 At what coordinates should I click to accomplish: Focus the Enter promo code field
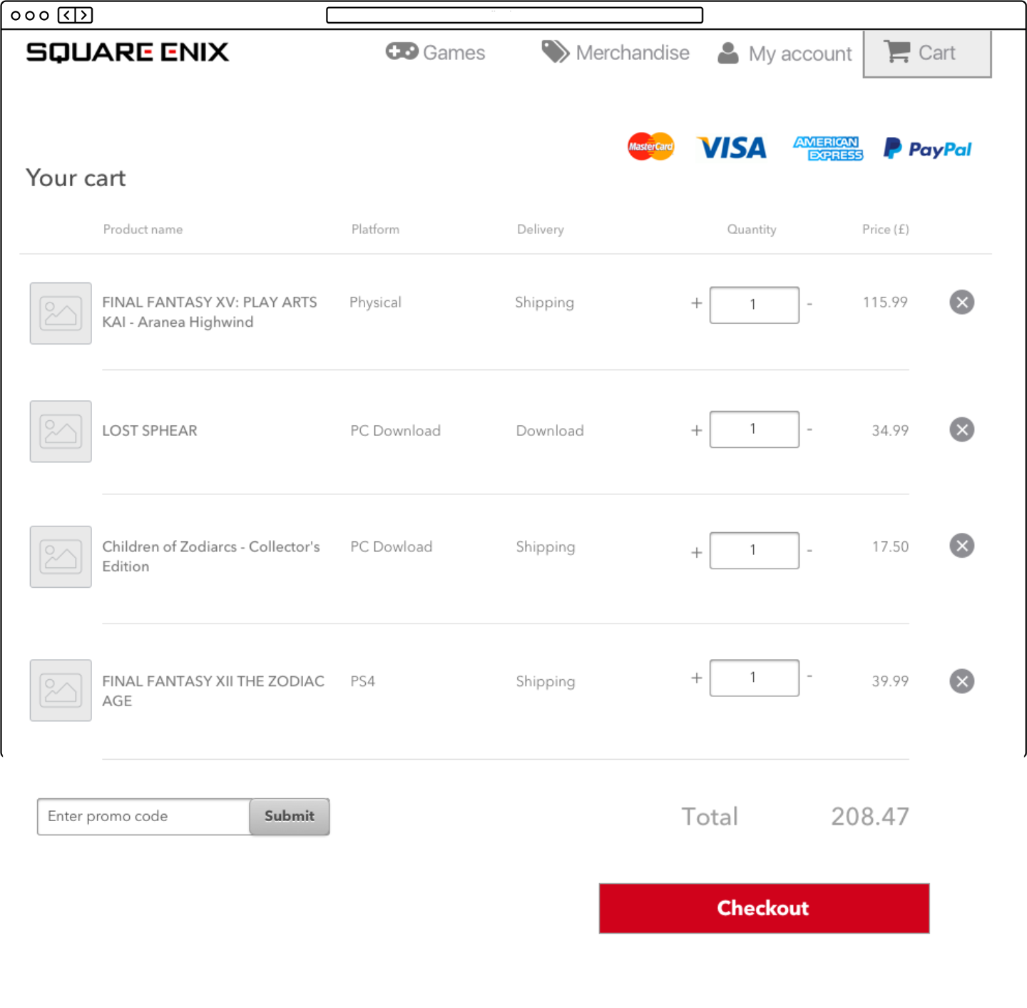(x=143, y=816)
